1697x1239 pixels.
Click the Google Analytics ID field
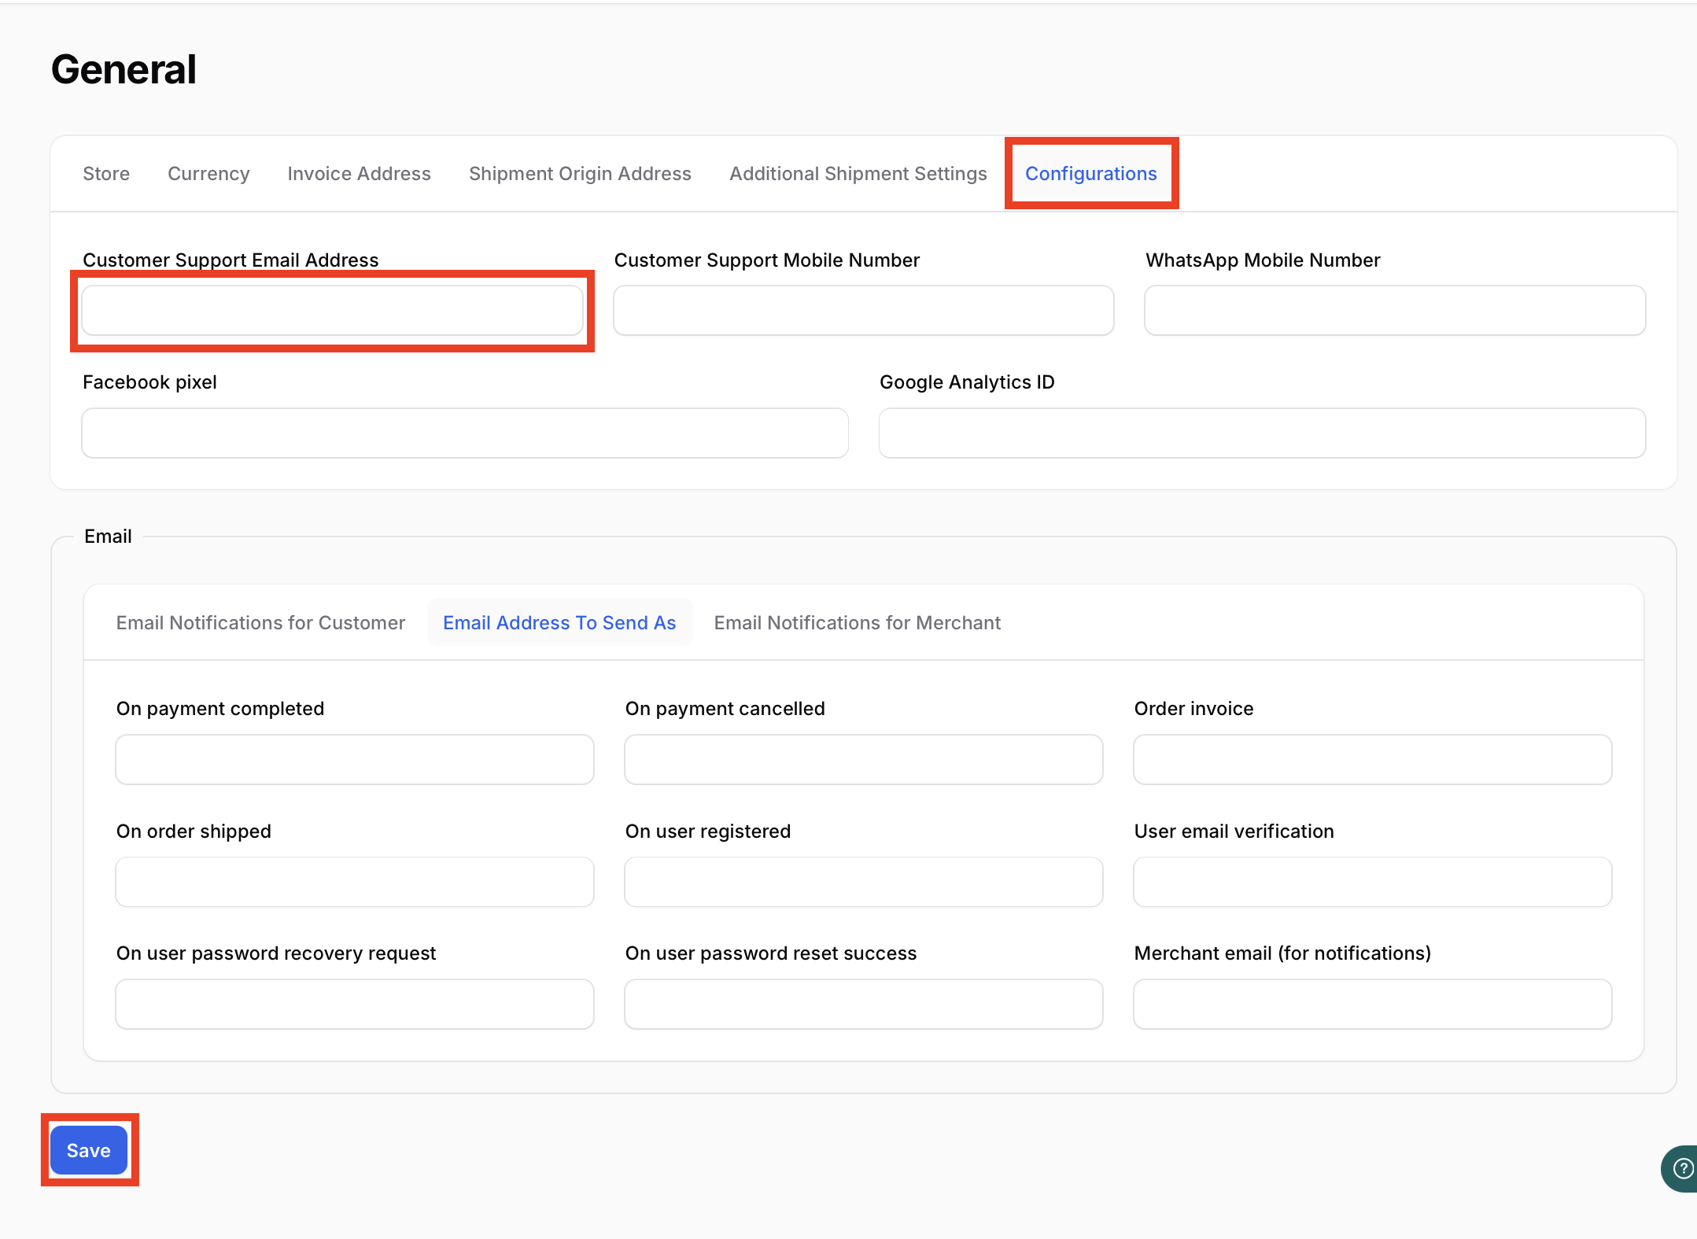pyautogui.click(x=1262, y=433)
